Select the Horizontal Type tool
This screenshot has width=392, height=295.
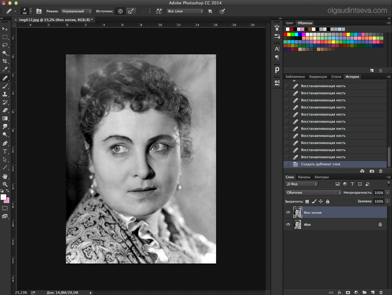click(x=5, y=151)
